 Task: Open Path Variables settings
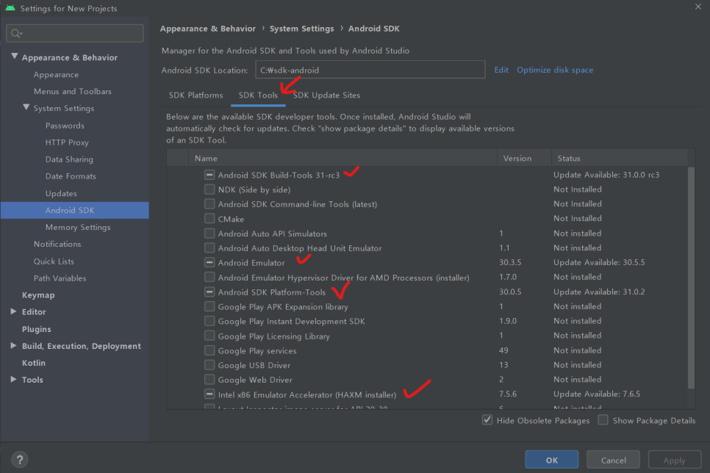pyautogui.click(x=60, y=278)
